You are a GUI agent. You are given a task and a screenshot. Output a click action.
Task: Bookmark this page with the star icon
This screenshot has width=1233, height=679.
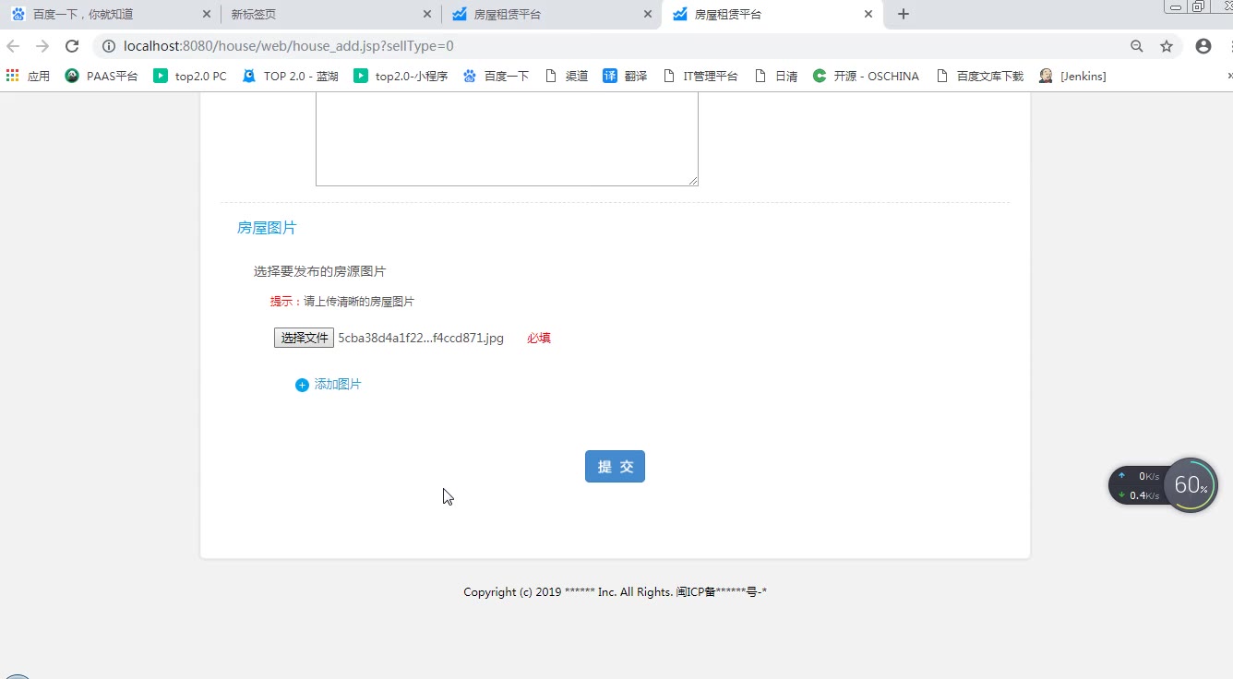1167,46
